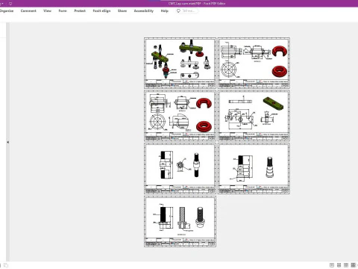Viewport: 358px width, 269px height.
Task: Click the quick access toolbar dropdown arrow
Action: click(2, 4)
